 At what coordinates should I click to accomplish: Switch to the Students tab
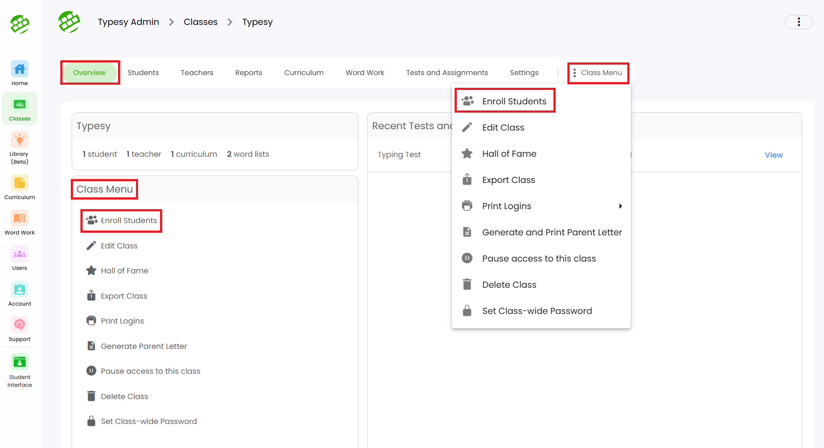[x=143, y=73]
